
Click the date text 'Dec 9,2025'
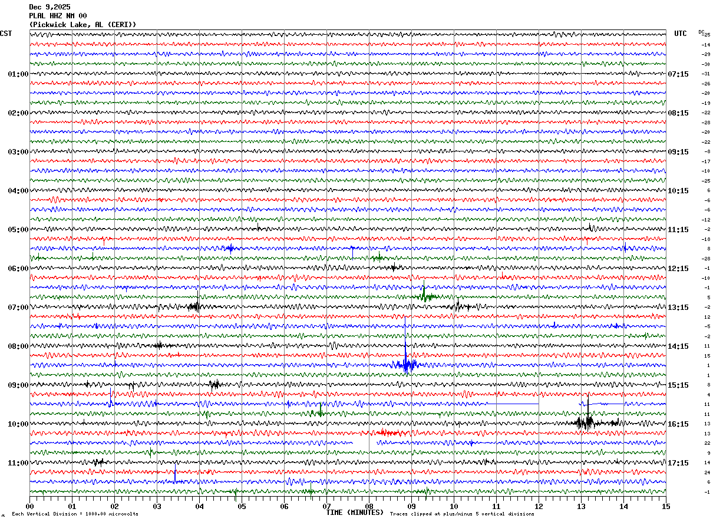pyautogui.click(x=49, y=7)
